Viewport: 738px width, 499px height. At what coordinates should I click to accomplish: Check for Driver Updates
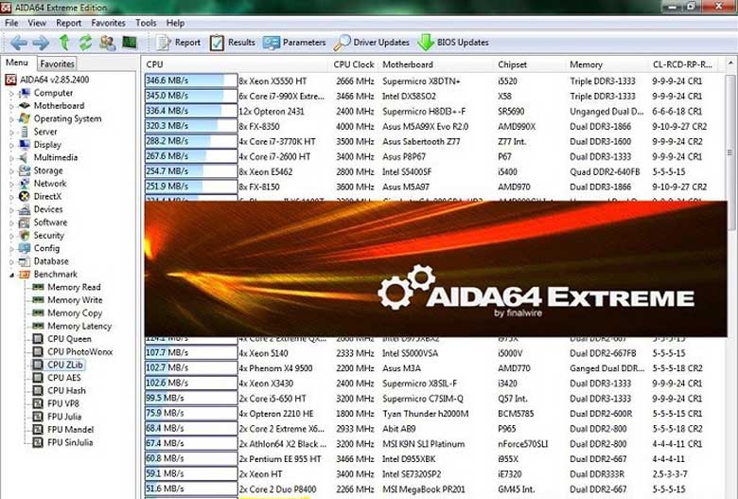(x=371, y=43)
